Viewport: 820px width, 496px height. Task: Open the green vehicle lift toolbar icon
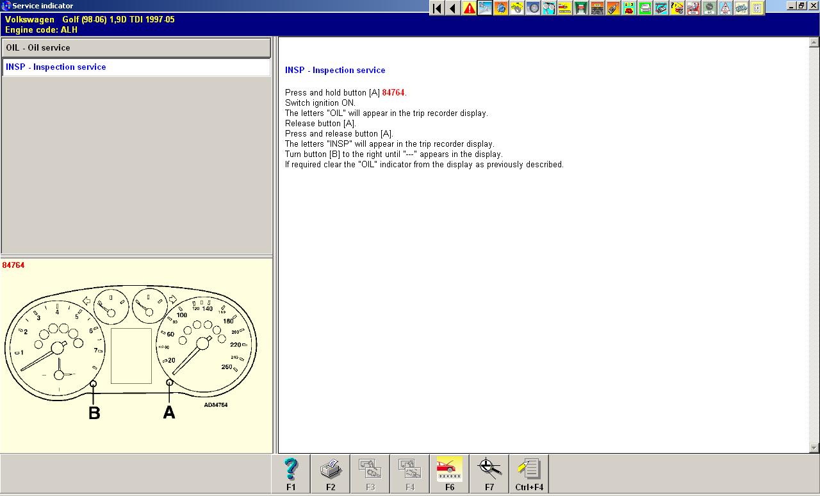tap(581, 8)
